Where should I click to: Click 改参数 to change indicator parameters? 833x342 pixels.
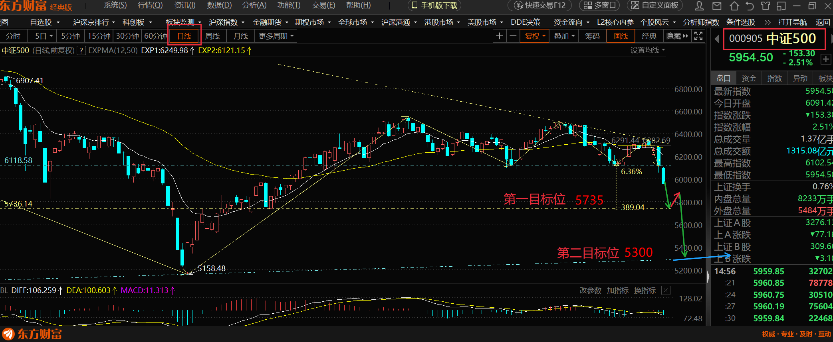coord(591,291)
